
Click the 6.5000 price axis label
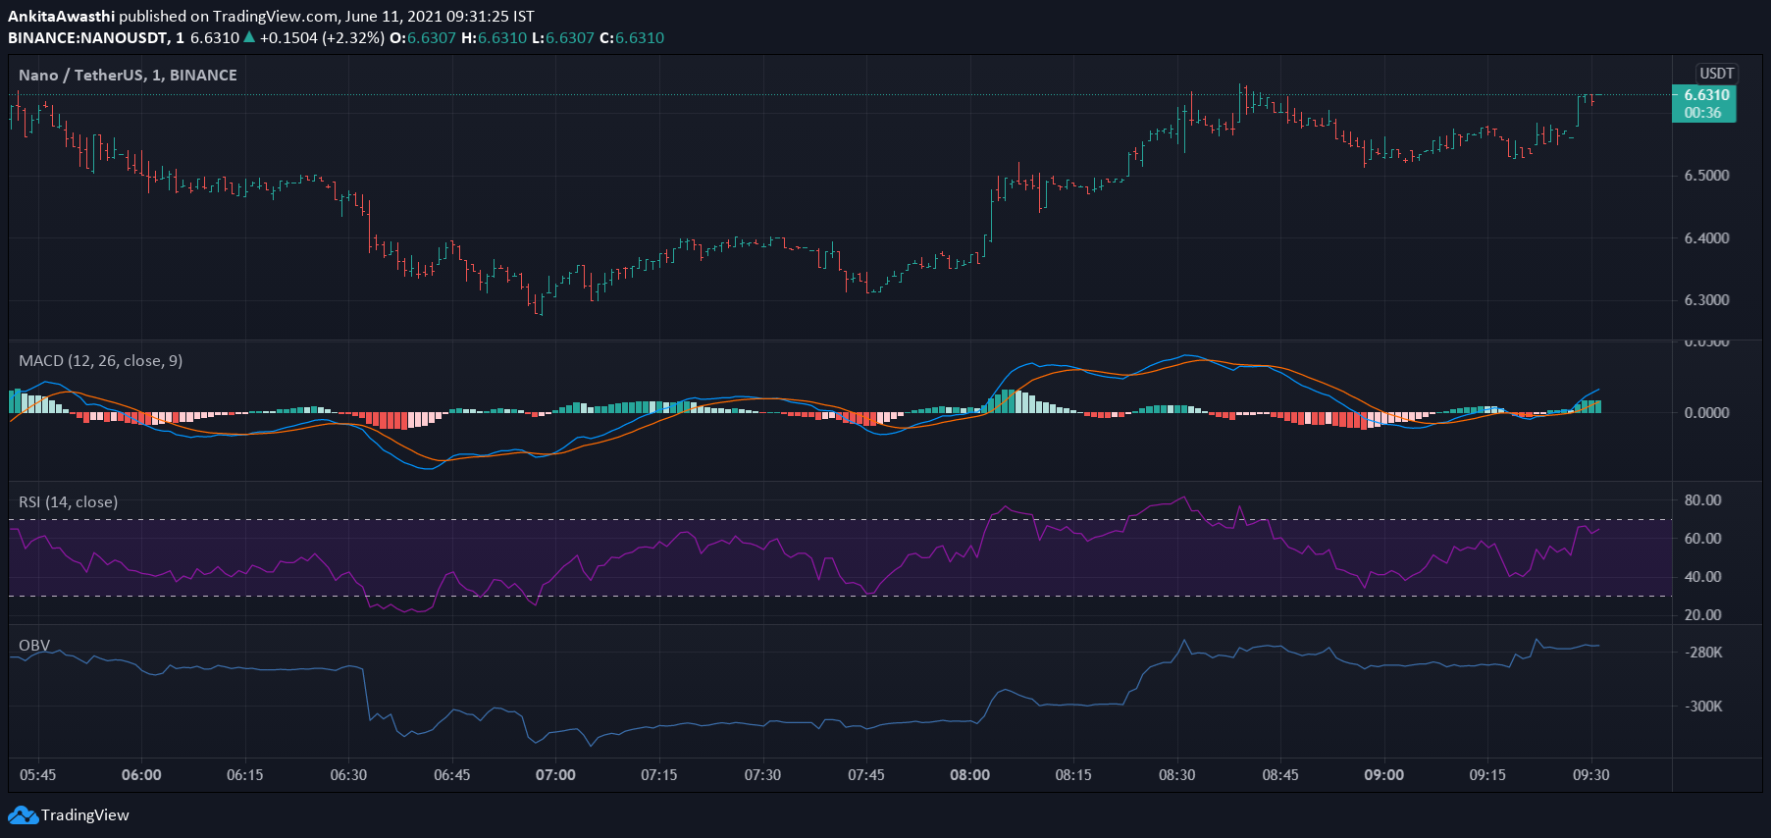tap(1706, 176)
